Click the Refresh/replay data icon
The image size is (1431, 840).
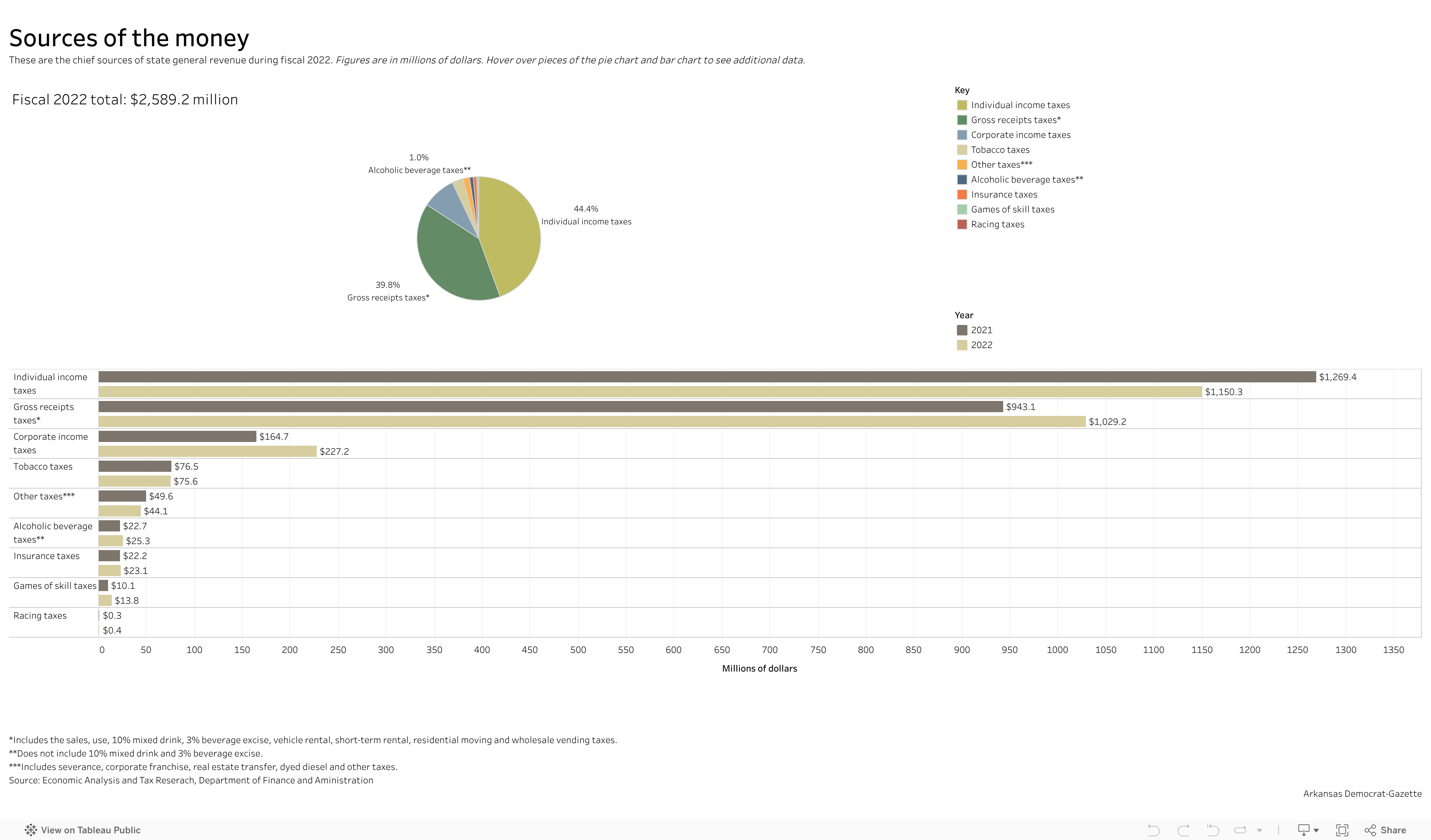(x=1240, y=830)
